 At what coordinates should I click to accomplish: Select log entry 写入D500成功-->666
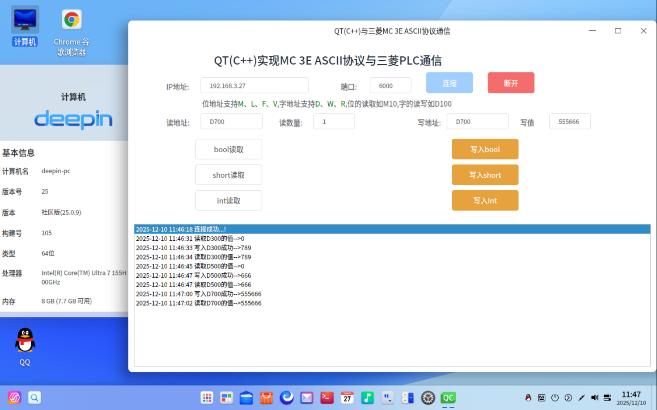(x=392, y=276)
